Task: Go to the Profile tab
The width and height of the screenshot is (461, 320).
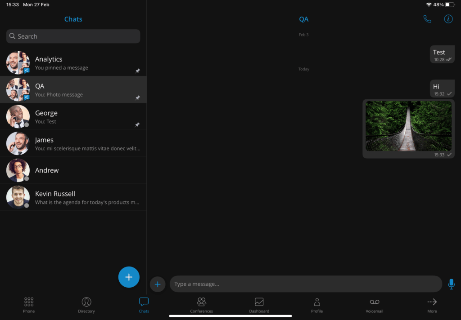Action: click(x=317, y=305)
